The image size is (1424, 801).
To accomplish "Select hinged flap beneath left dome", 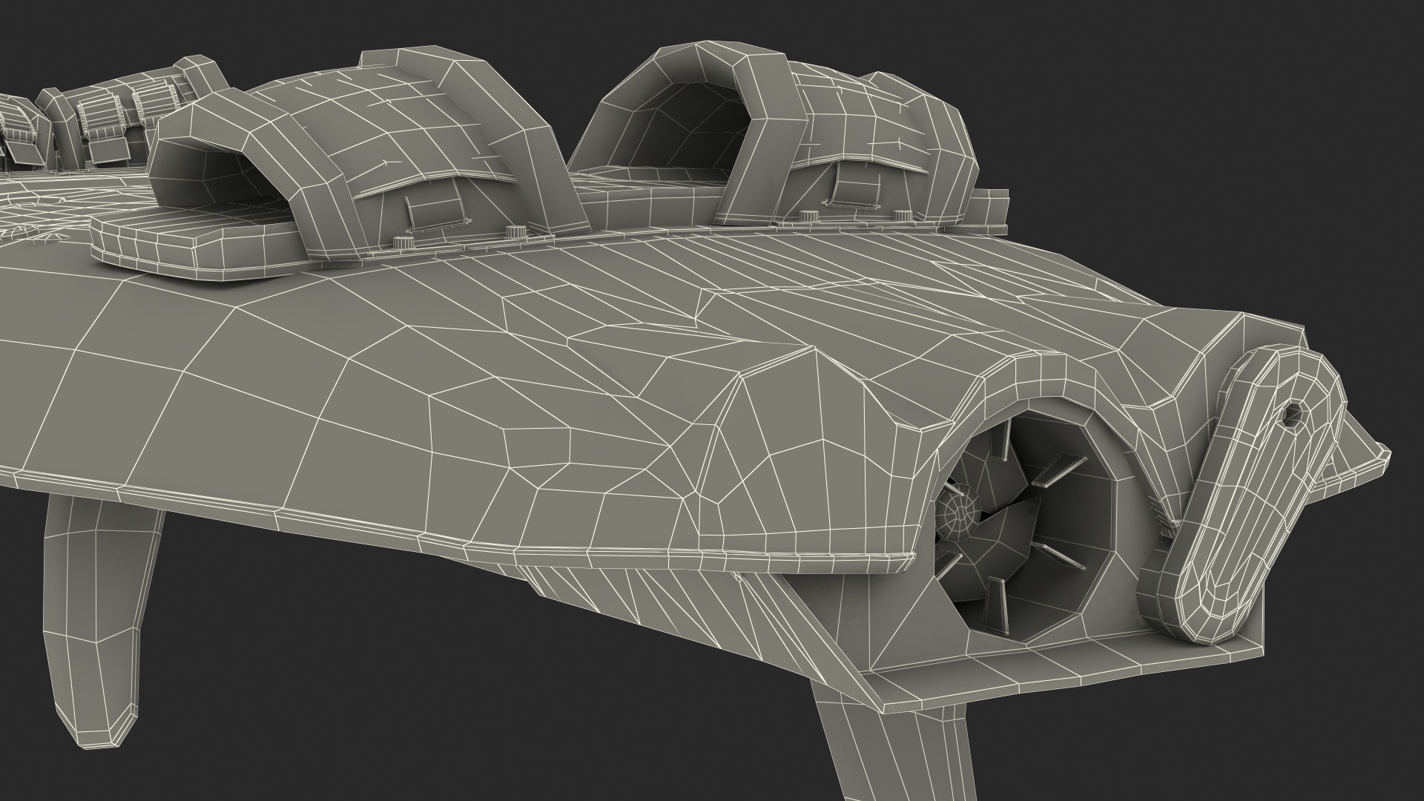I will 435,210.
